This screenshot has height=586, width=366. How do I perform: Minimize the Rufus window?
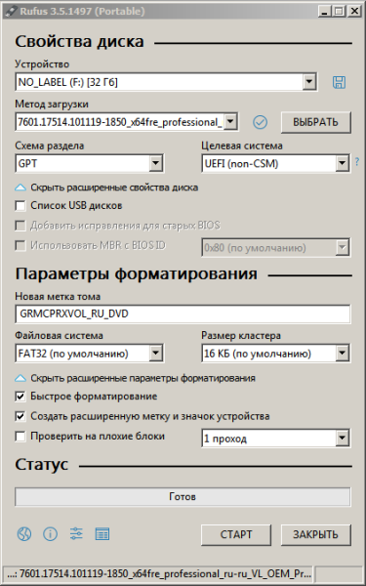pos(325,11)
